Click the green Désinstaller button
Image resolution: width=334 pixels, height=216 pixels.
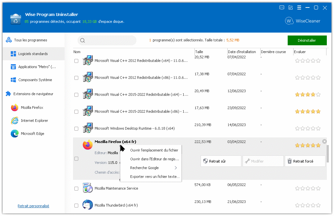pos(307,40)
